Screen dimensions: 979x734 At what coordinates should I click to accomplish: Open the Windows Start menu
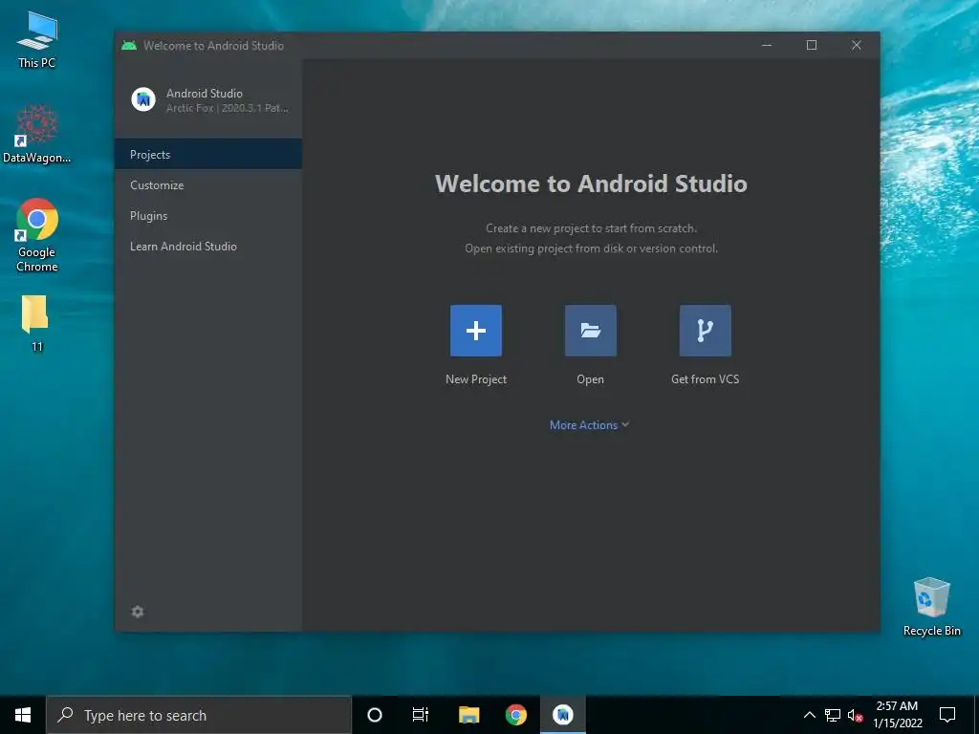[23, 715]
